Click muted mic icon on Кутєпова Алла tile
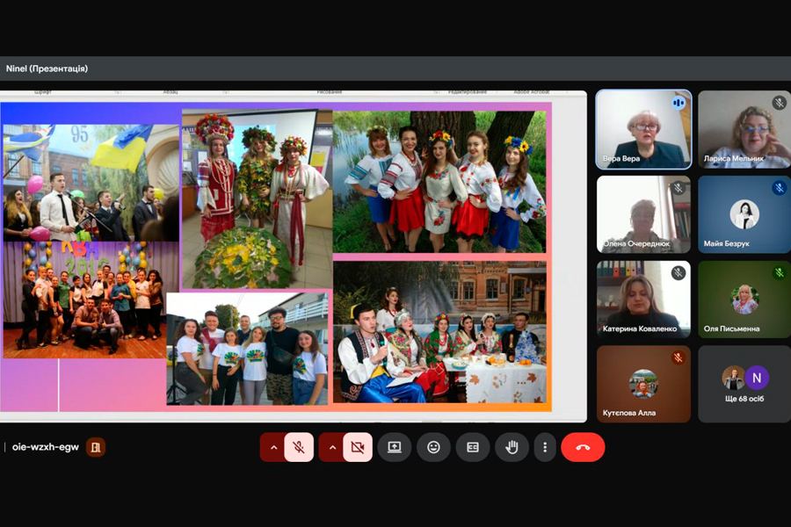The height and width of the screenshot is (527, 791). (x=678, y=358)
